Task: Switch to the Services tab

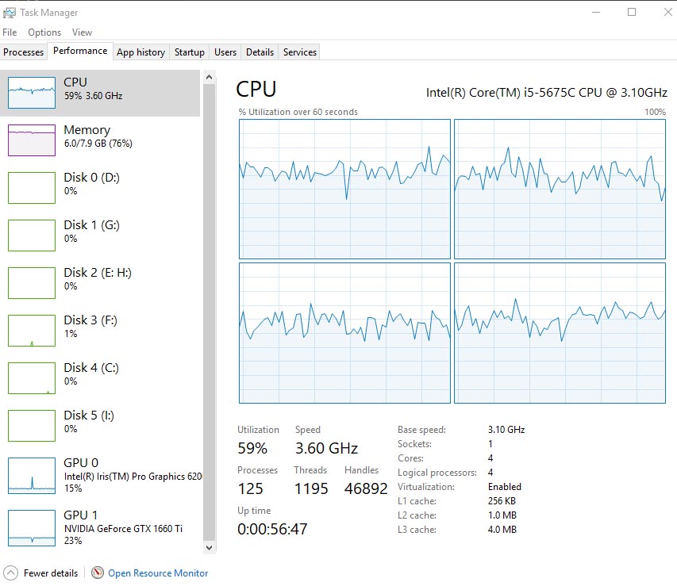Action: point(300,52)
